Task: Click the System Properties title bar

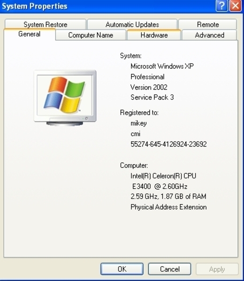Action: point(108,6)
